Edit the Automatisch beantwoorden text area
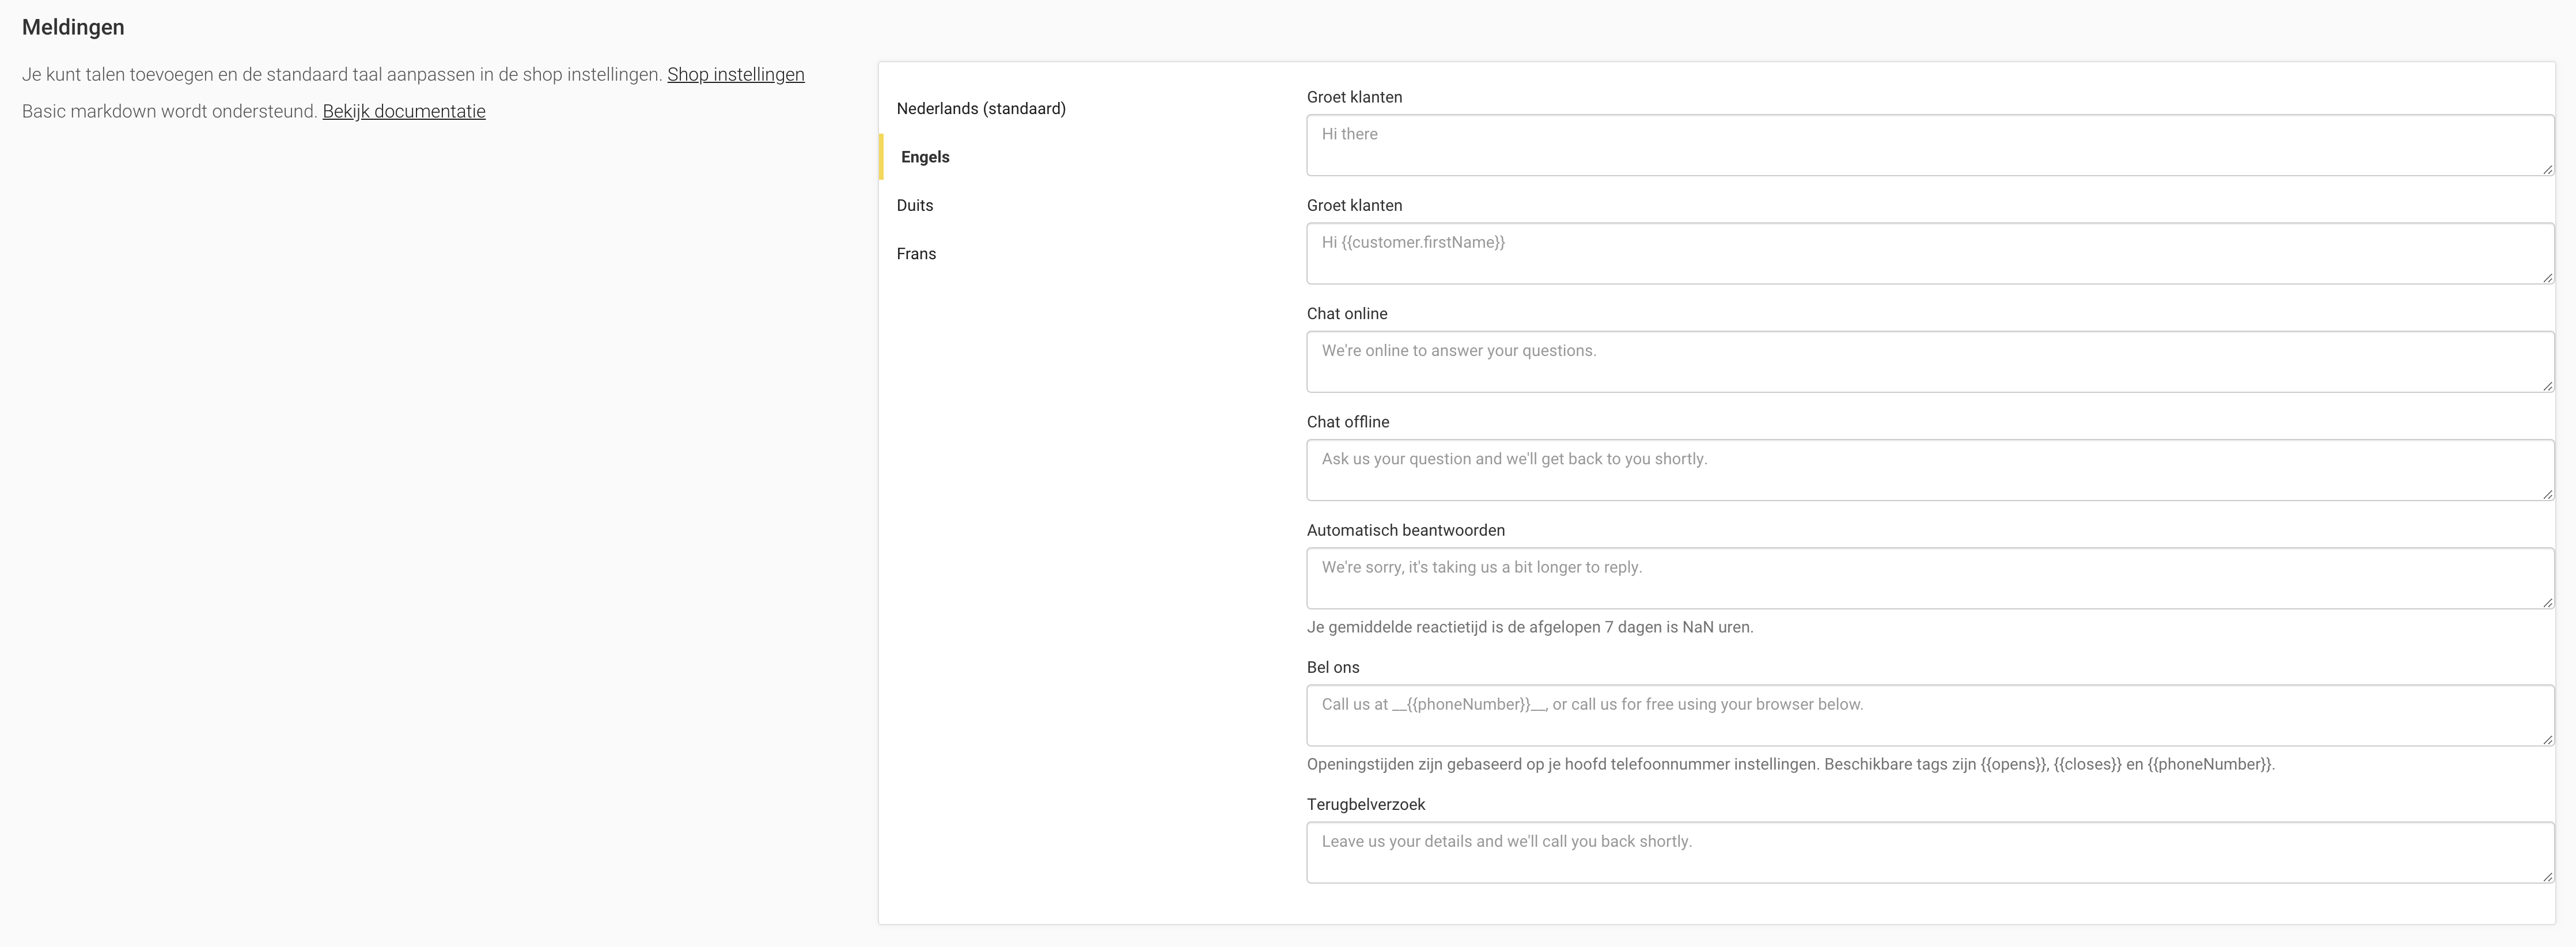This screenshot has width=2576, height=947. click(x=1930, y=578)
